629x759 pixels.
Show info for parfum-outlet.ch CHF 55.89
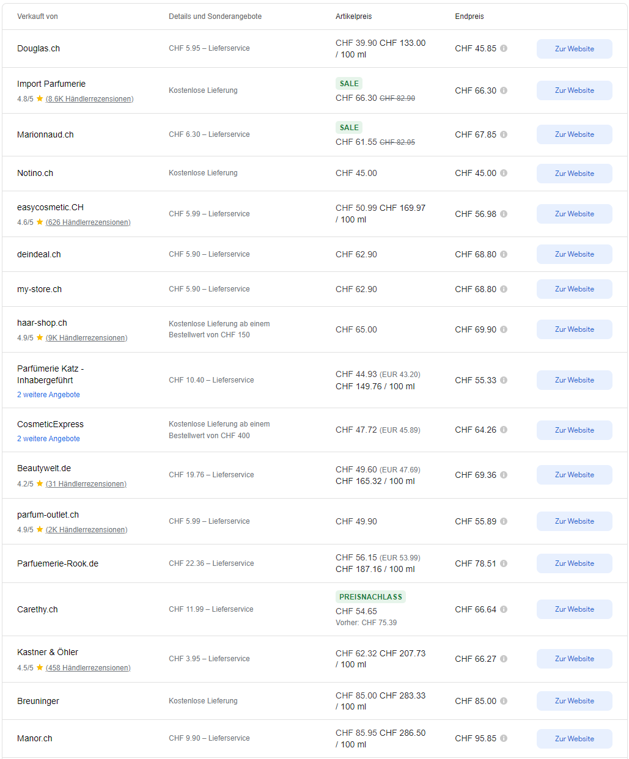click(x=504, y=521)
